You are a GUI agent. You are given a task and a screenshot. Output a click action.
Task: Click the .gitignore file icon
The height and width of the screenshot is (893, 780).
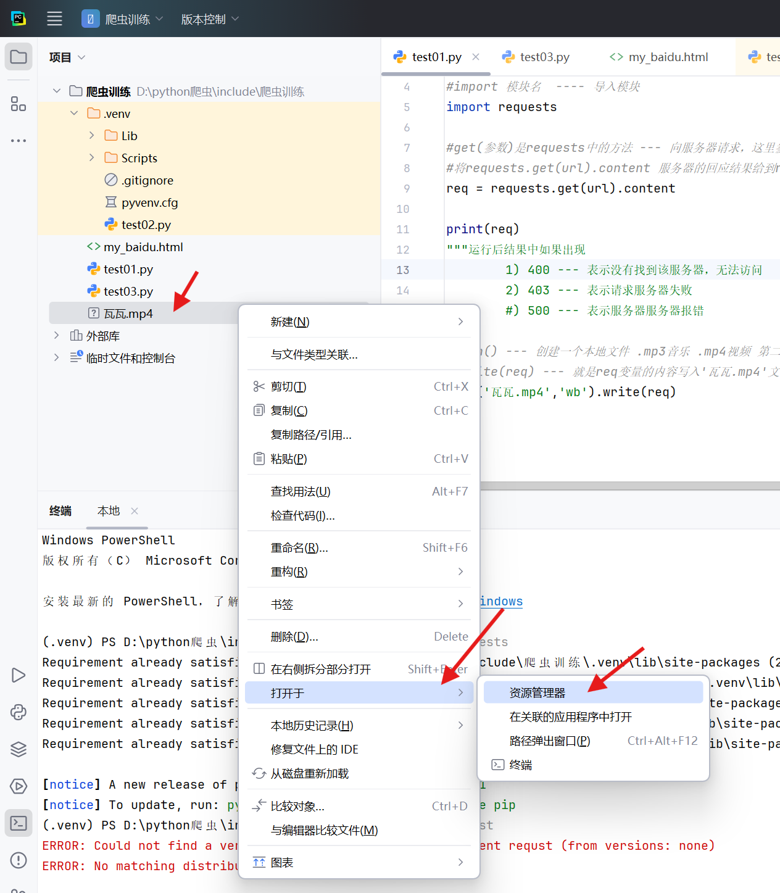(111, 180)
